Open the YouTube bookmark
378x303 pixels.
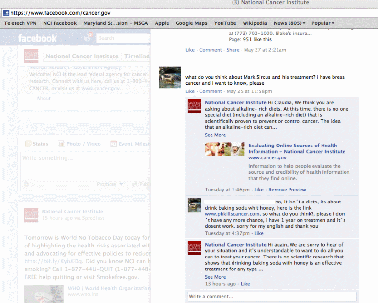tap(225, 23)
